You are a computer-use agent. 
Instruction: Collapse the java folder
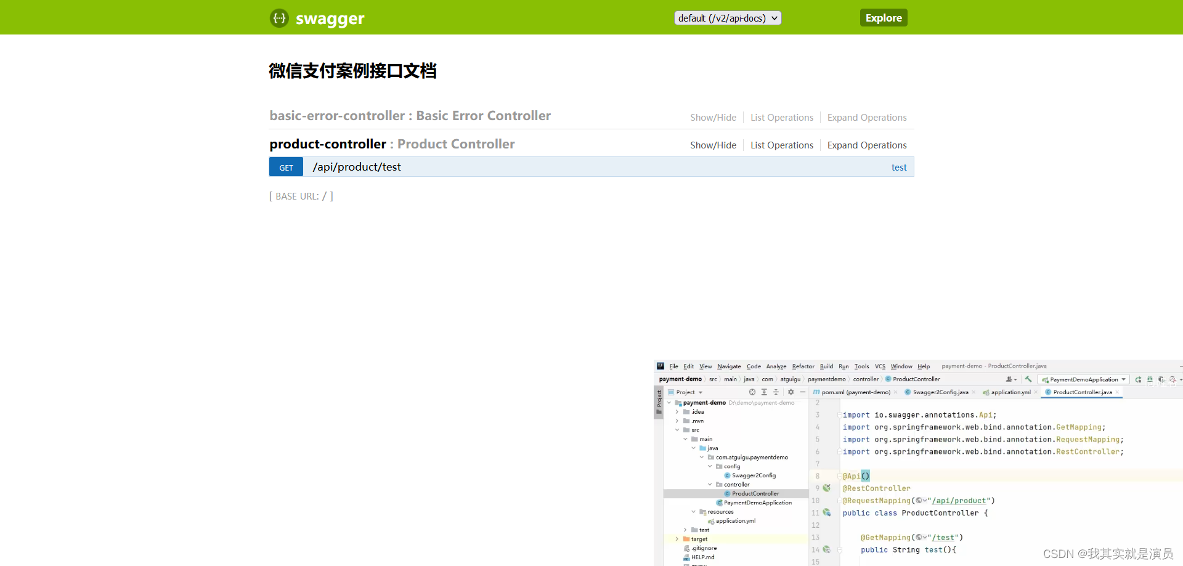pos(693,448)
